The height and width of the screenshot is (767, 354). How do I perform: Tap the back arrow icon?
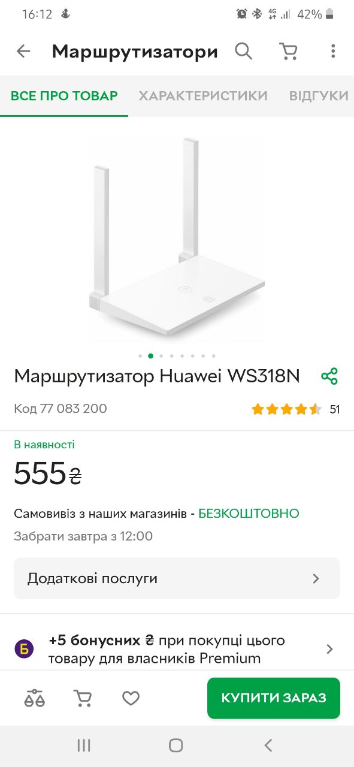tap(23, 52)
